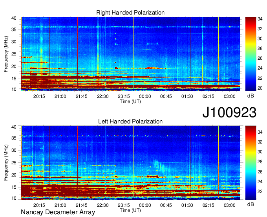Click the 'Left Handed Polarization' title
This screenshot has height=217, width=267.
pos(130,121)
